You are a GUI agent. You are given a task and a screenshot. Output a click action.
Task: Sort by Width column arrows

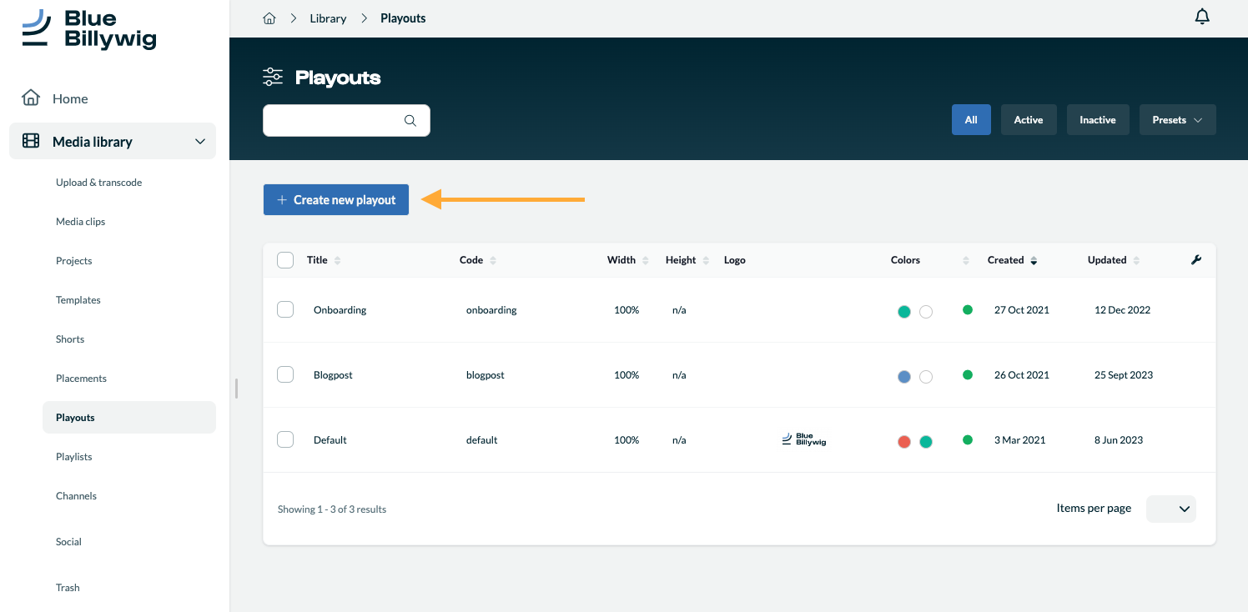point(646,260)
